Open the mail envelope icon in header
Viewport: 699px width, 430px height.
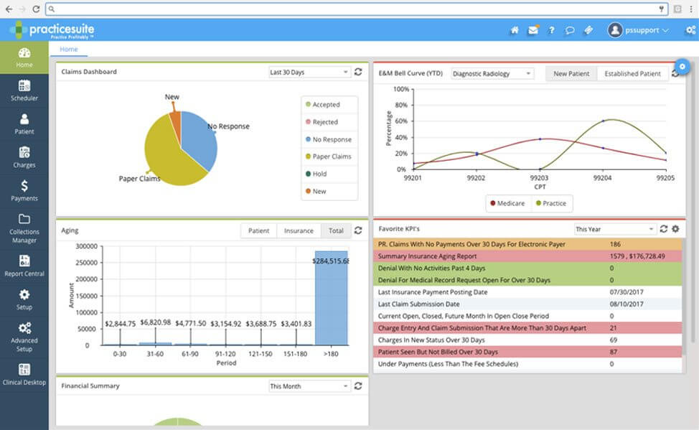coord(533,30)
